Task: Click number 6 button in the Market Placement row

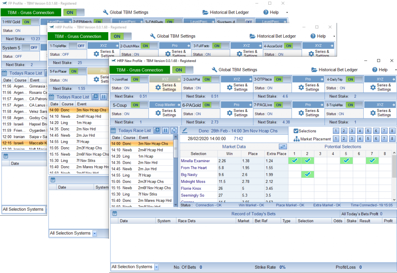Action: click(x=376, y=139)
